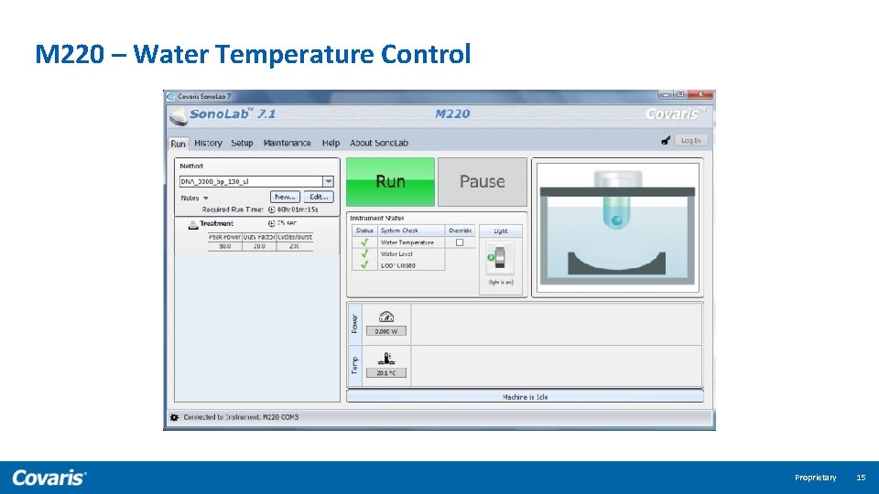Click the New... method button
The width and height of the screenshot is (879, 494).
[285, 197]
